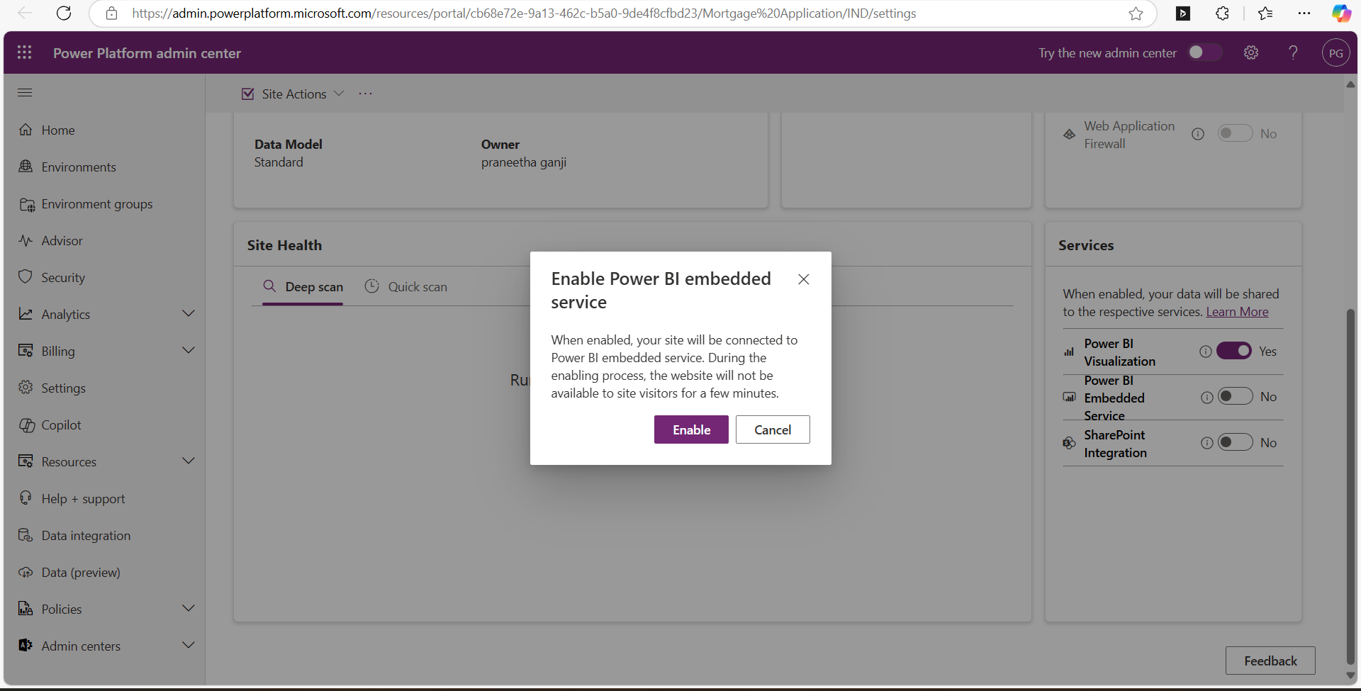The image size is (1361, 691).
Task: Turn off the Power BI Visualization toggle
Action: [x=1234, y=352]
